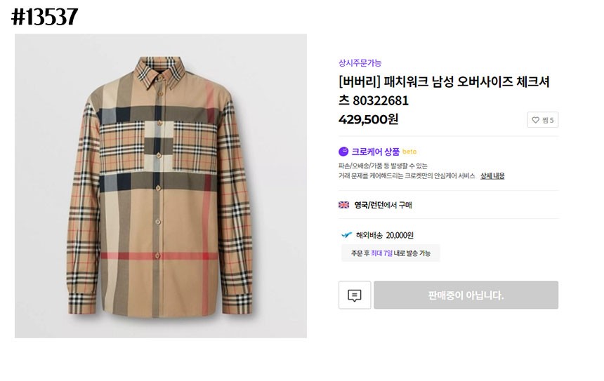
Task: Click the shirt collar in the product photo
Action: [161, 69]
